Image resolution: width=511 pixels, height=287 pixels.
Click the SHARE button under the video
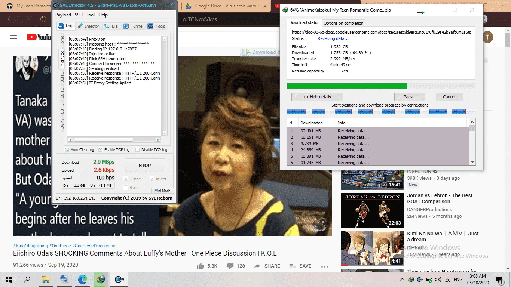pyautogui.click(x=267, y=266)
